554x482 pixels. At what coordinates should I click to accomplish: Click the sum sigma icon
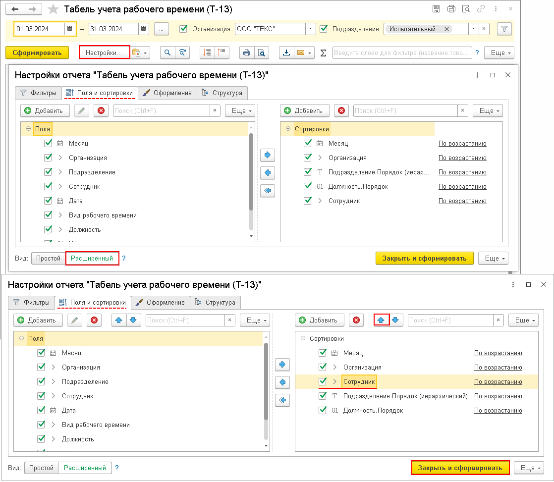click(x=323, y=53)
